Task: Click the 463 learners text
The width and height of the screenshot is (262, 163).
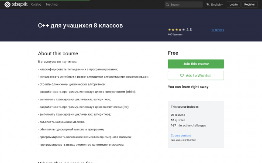Action: pyautogui.click(x=175, y=34)
